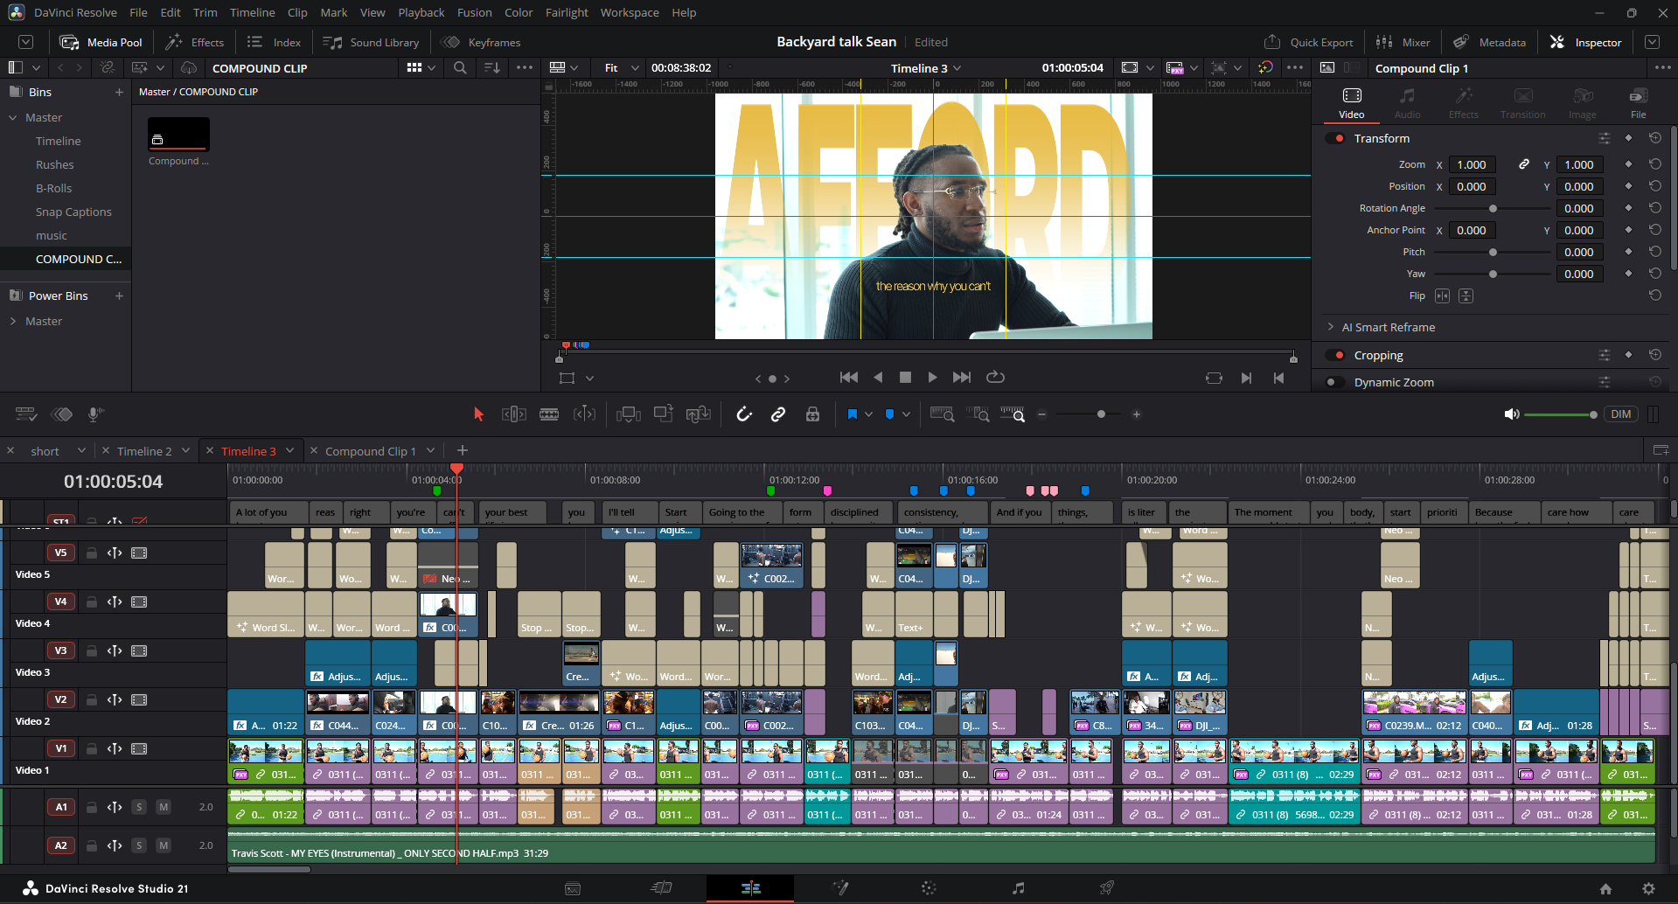1678x904 pixels.
Task: Toggle the position lock padlock icon
Action: 812,414
